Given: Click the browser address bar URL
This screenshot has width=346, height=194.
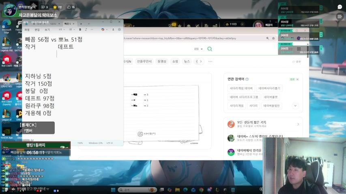Looking at the screenshot, I should point(180,38).
